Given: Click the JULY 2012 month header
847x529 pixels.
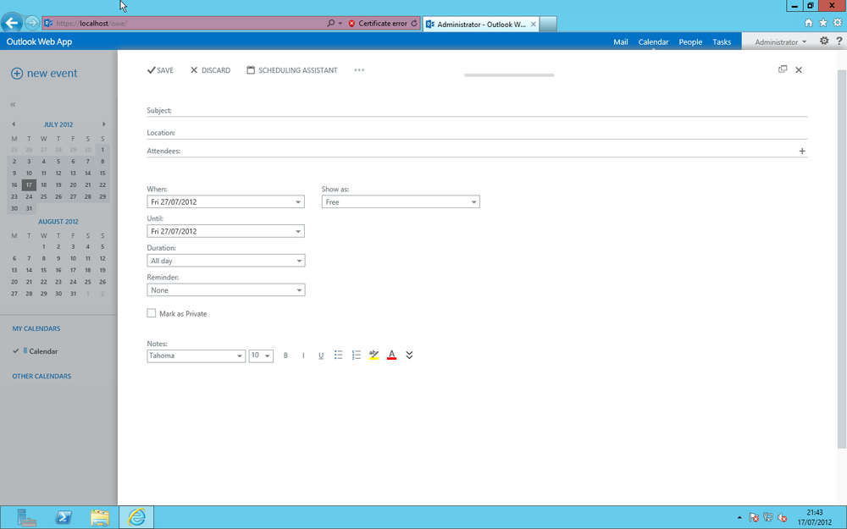Looking at the screenshot, I should 58,124.
